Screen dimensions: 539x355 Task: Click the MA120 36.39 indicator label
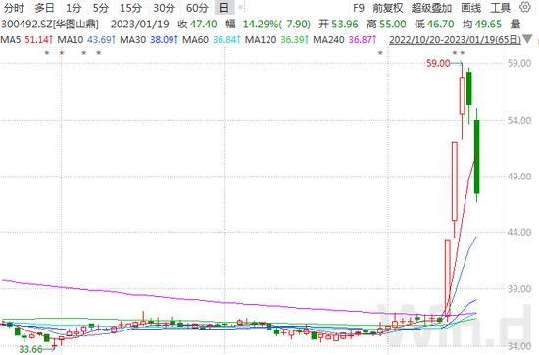coord(276,40)
